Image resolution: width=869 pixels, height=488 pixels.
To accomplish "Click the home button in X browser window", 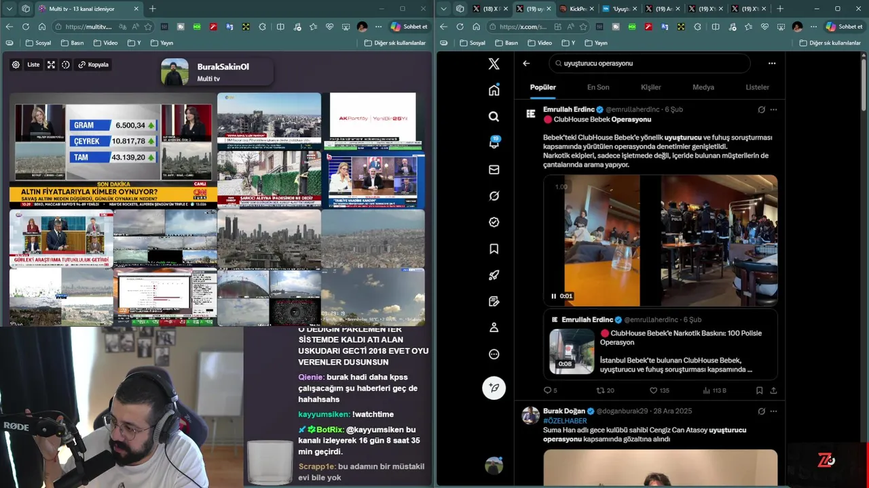I will (476, 26).
